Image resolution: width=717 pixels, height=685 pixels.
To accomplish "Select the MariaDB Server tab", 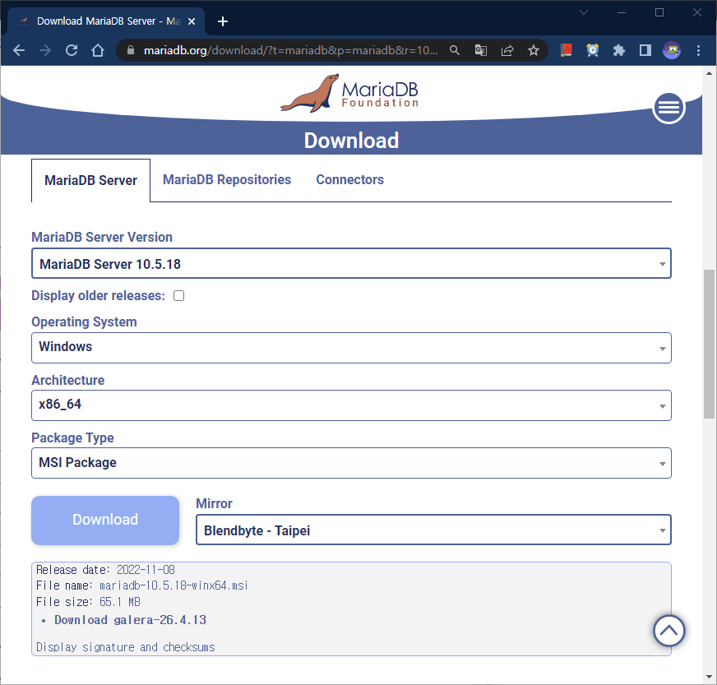I will pos(90,180).
